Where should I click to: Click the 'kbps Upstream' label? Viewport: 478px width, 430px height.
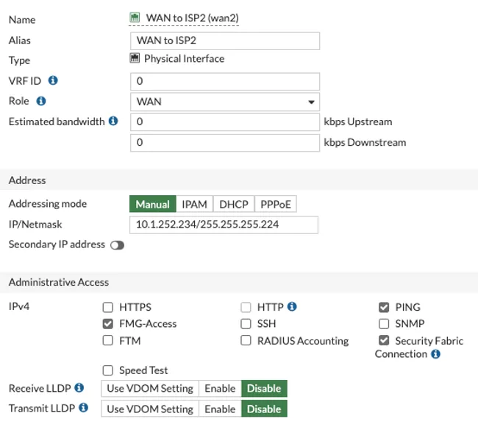pyautogui.click(x=358, y=121)
